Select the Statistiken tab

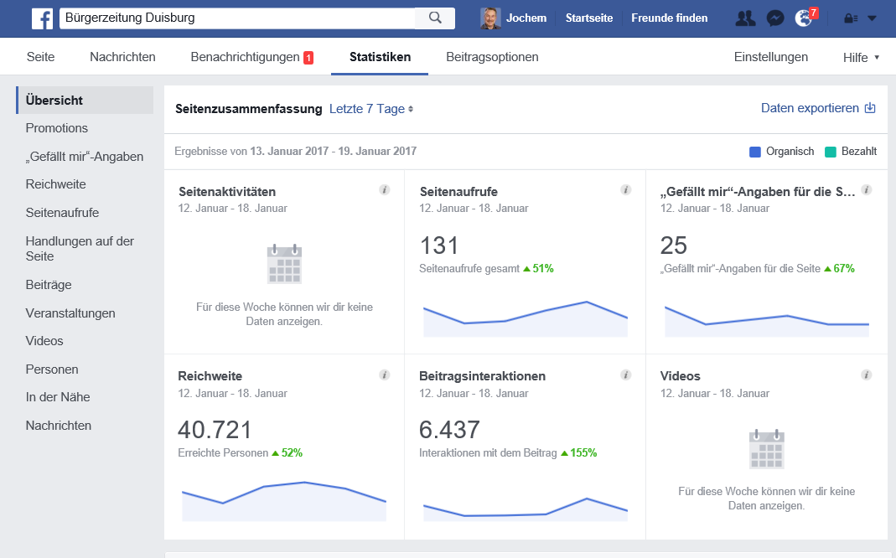point(380,57)
